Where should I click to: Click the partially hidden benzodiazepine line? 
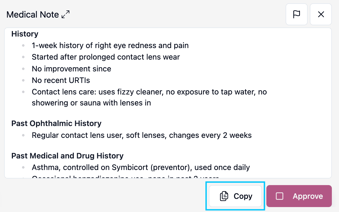126,177
